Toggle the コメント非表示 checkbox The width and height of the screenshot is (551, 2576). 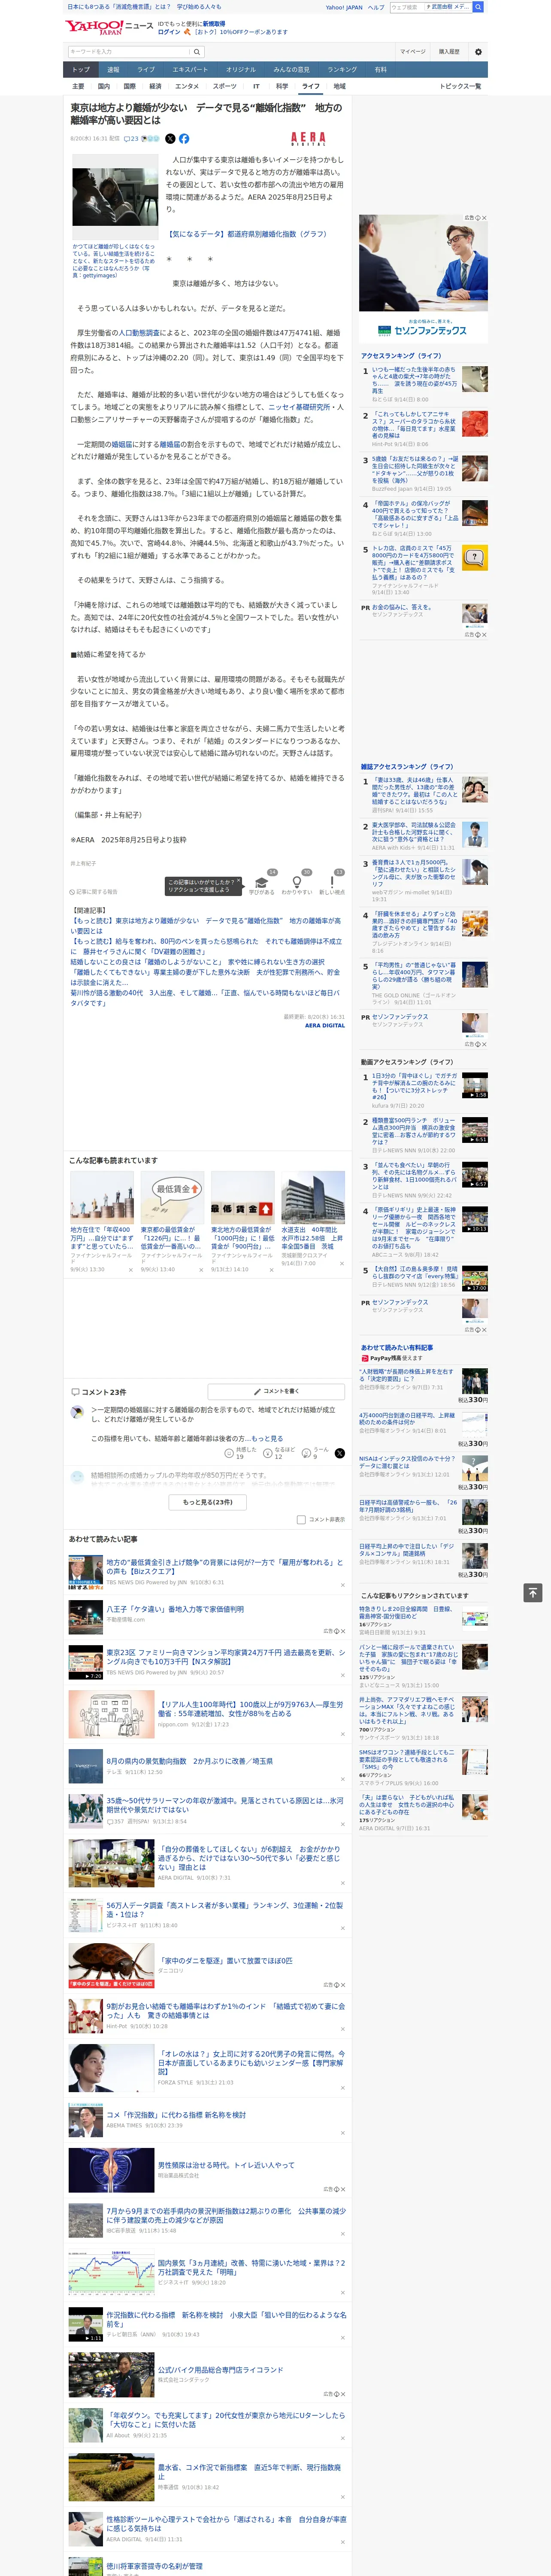click(301, 1520)
